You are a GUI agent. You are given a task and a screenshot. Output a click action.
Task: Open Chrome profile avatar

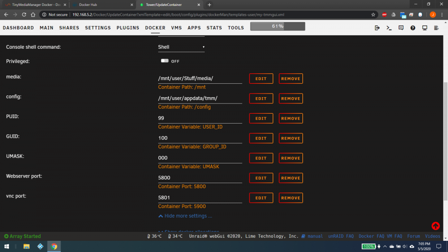point(433,15)
